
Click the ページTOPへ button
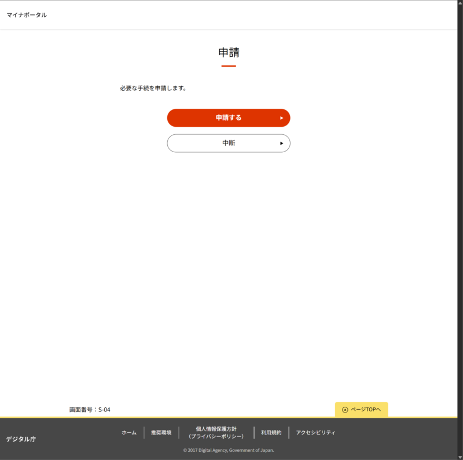click(x=361, y=410)
